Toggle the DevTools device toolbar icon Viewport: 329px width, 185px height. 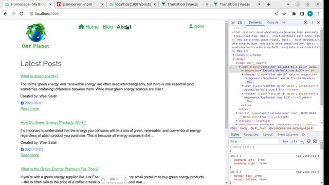pyautogui.click(x=240, y=23)
